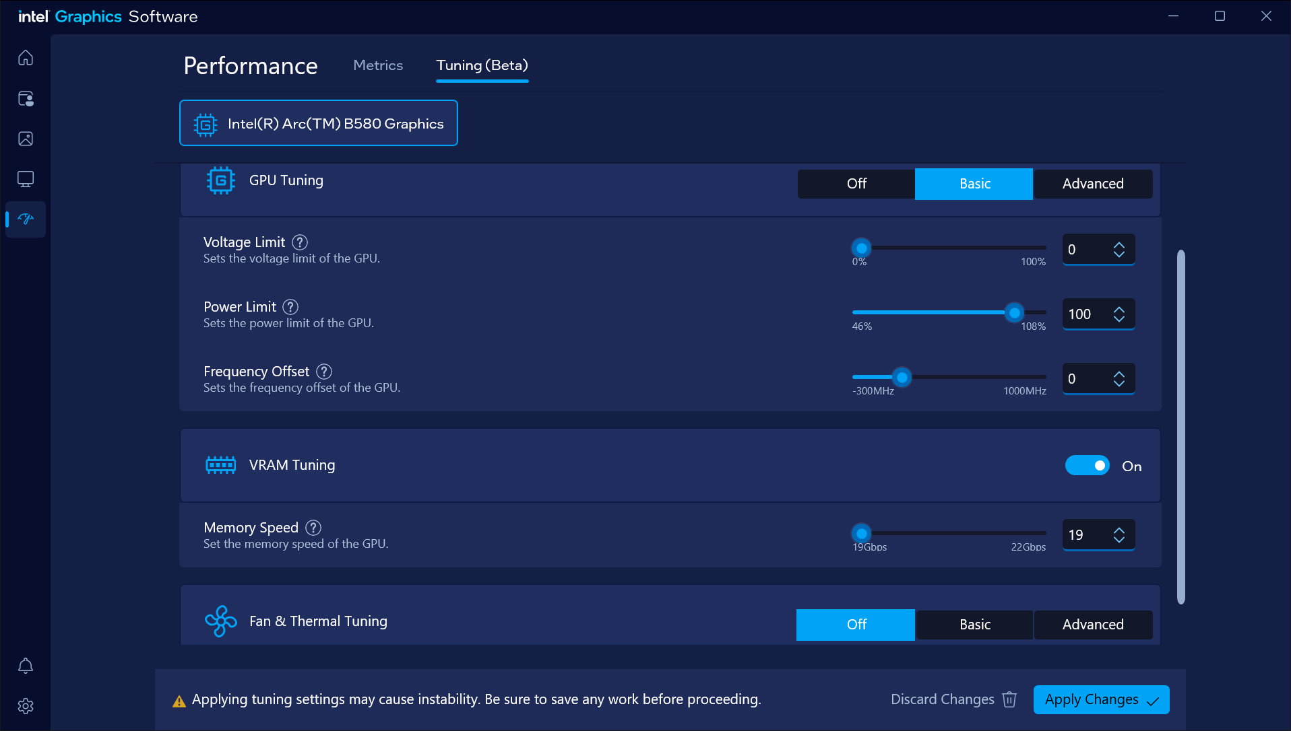Close the Intel Graphics Software window
The height and width of the screenshot is (731, 1291).
[x=1266, y=16]
